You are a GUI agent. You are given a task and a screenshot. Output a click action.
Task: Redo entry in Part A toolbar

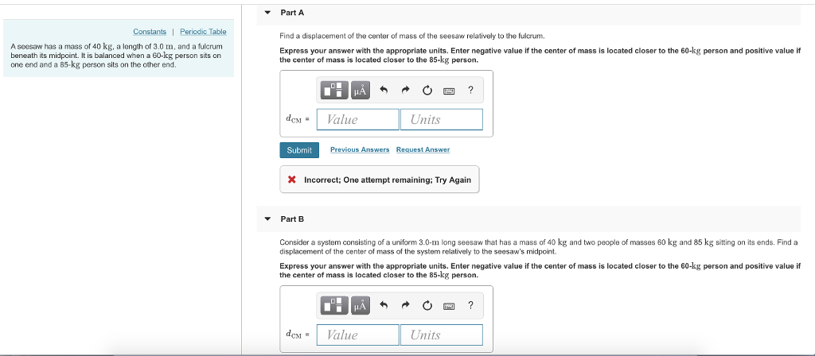point(405,91)
